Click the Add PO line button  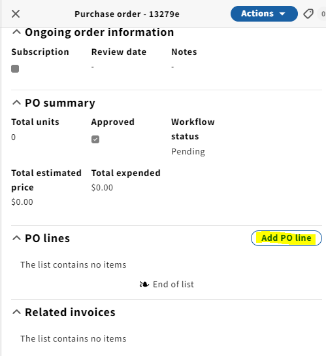point(286,238)
